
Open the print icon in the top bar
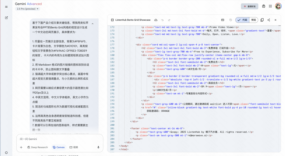(x=264, y=6)
